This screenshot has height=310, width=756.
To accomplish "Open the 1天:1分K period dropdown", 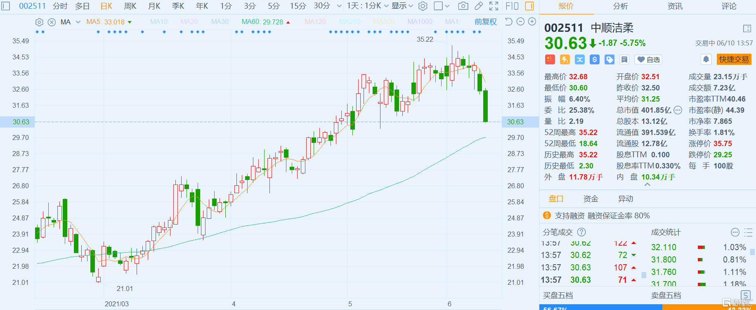I will click(367, 6).
